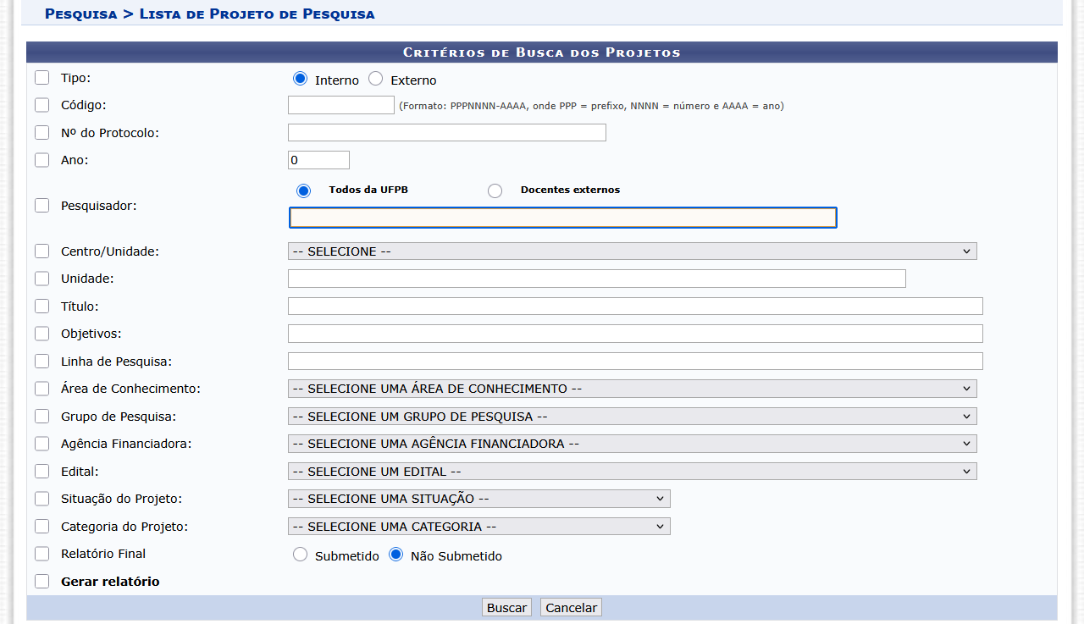Screen dimensions: 1084x624
Task: Focus the Nº do Protocolo field
Action: pyautogui.click(x=446, y=133)
